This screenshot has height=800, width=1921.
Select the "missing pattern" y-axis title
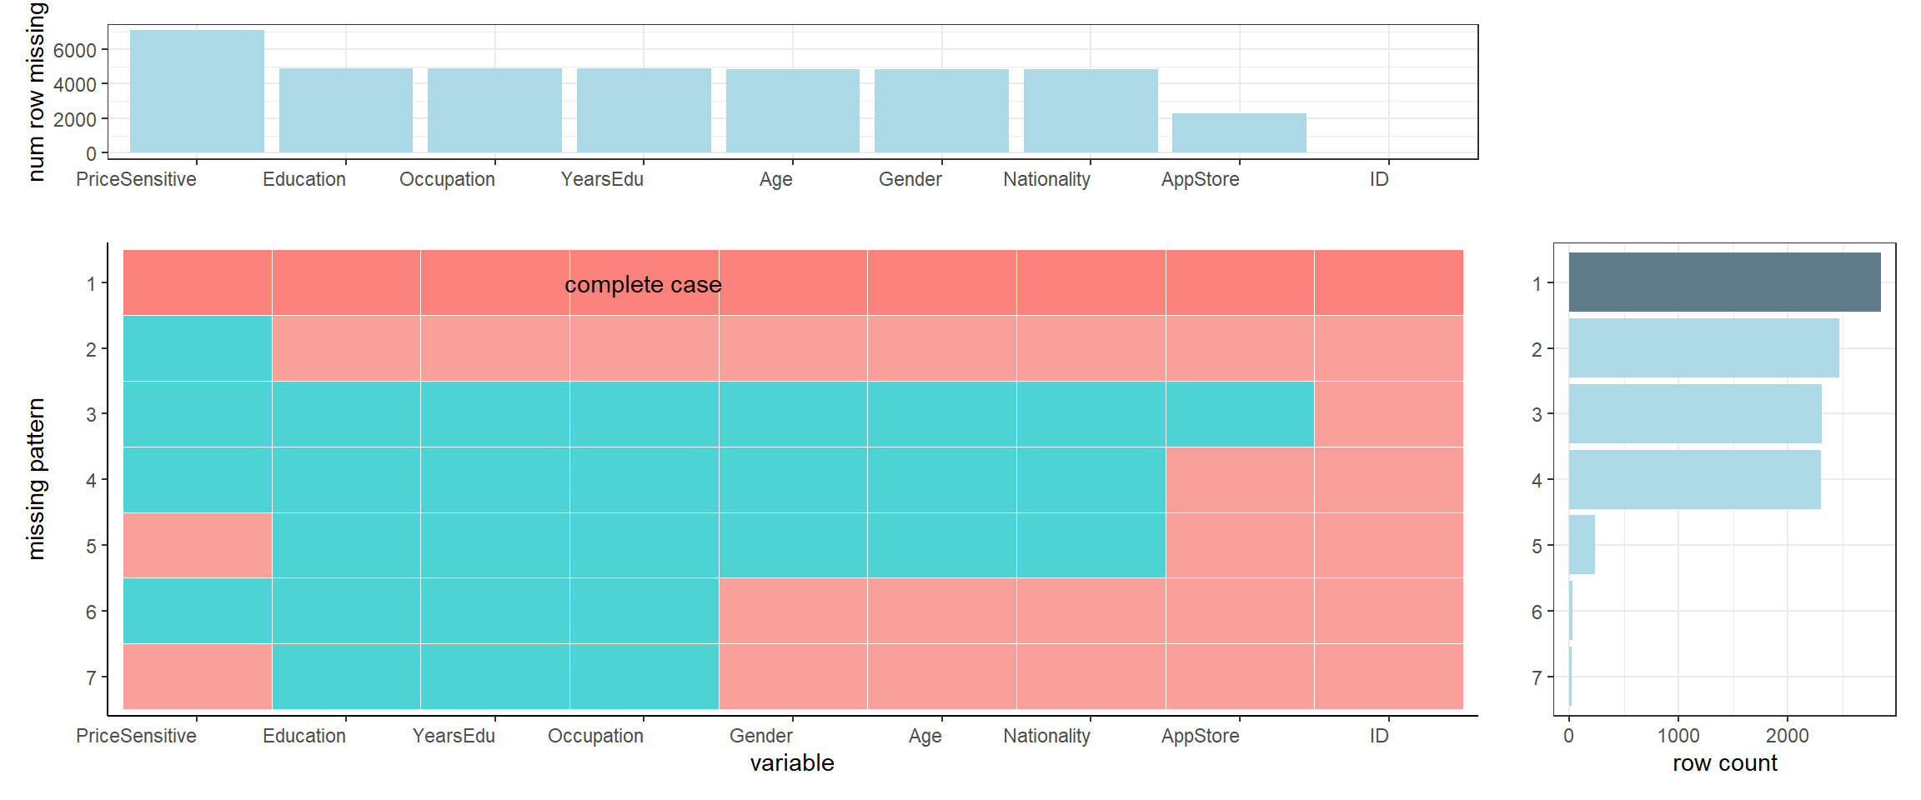pos(35,479)
